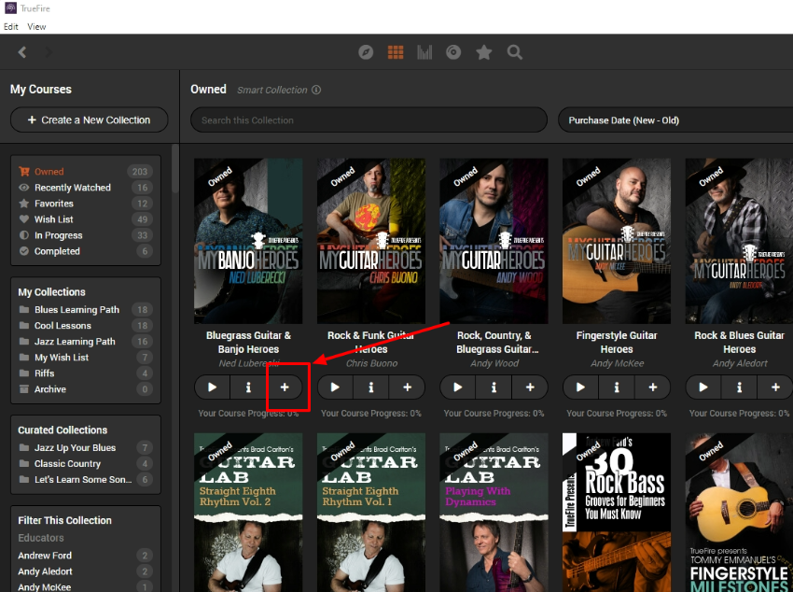This screenshot has height=592, width=793.
Task: Filter by educator Andrew Ford
Action: pyautogui.click(x=86, y=556)
